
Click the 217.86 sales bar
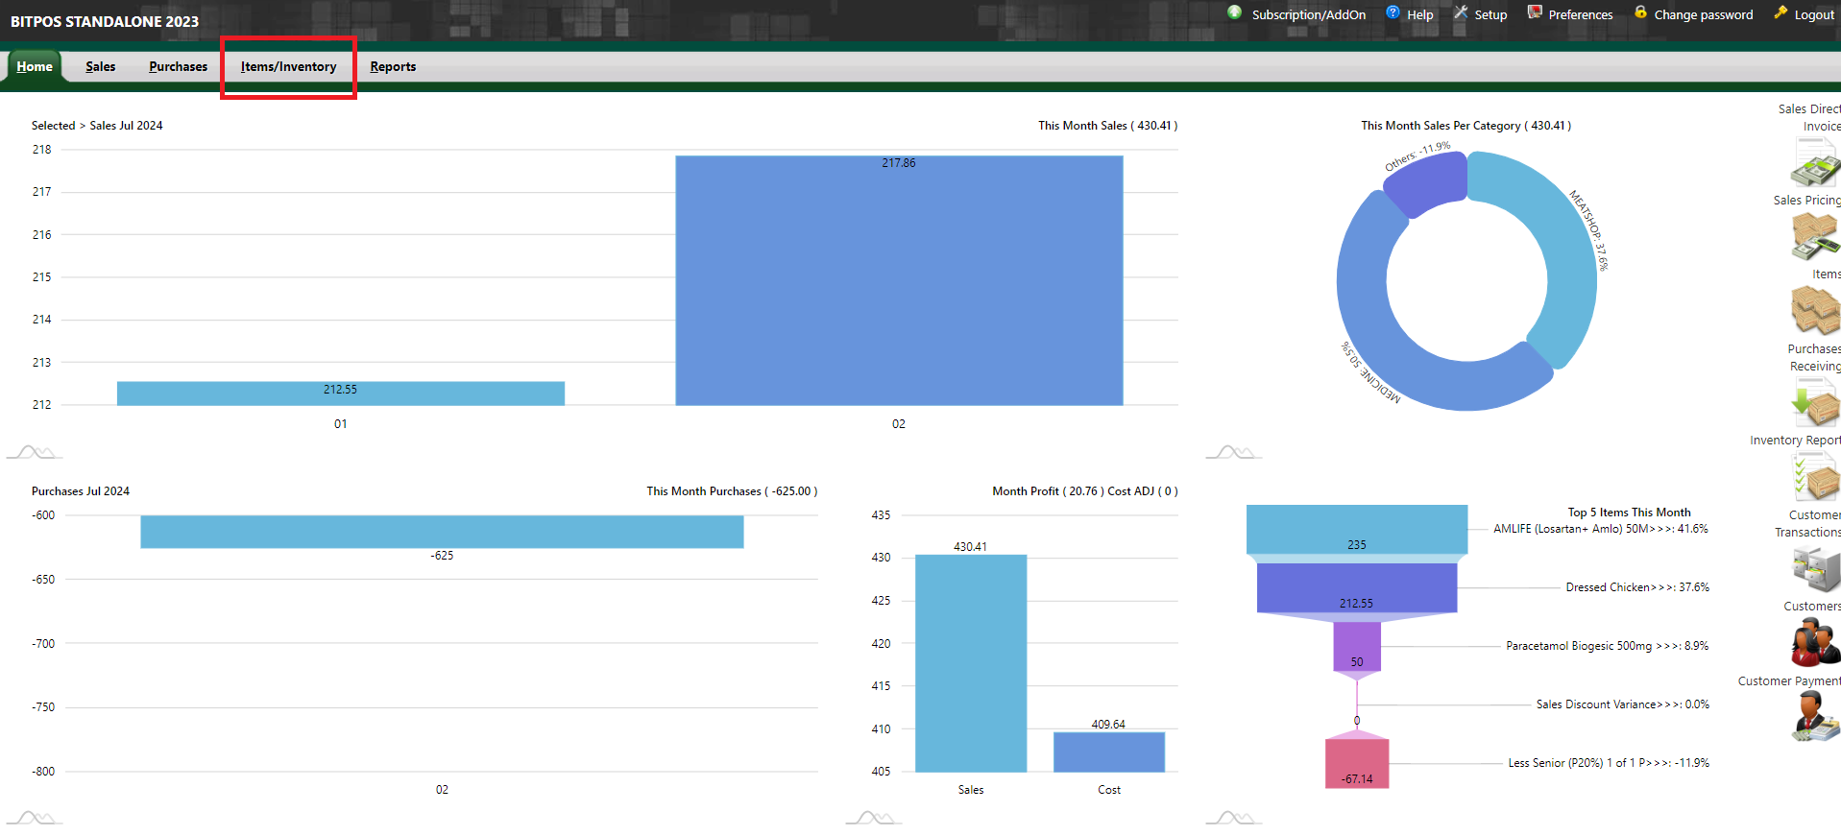pyautogui.click(x=899, y=280)
